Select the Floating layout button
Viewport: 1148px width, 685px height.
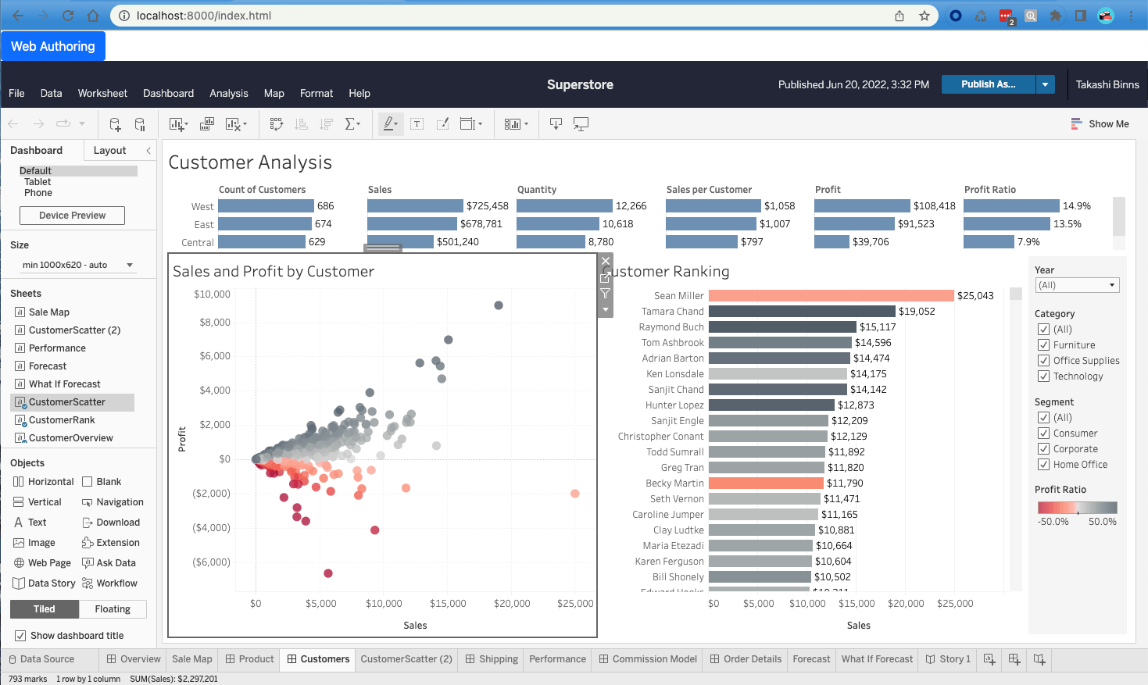click(x=113, y=609)
